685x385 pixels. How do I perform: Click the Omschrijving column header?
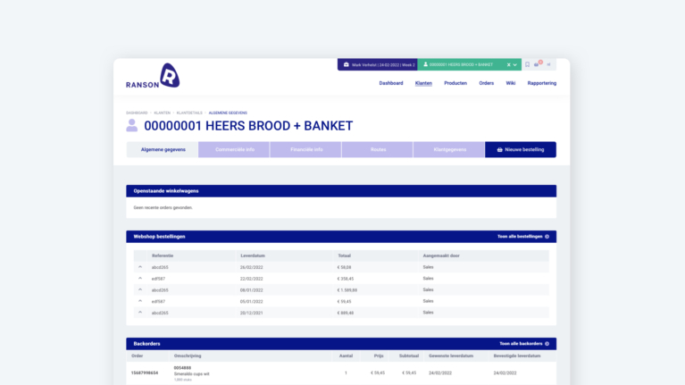point(188,356)
